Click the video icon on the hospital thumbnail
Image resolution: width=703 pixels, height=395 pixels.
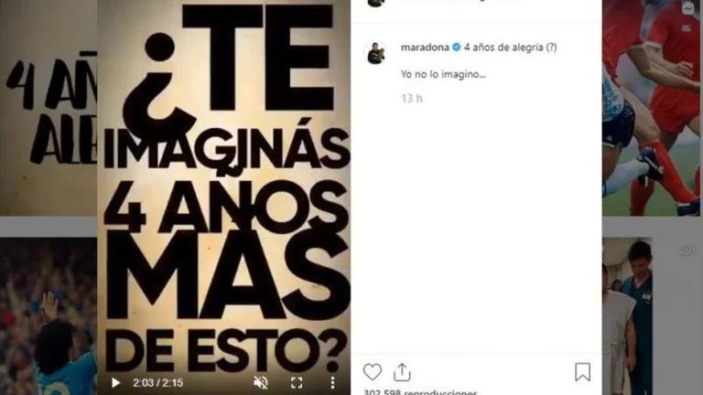687,250
